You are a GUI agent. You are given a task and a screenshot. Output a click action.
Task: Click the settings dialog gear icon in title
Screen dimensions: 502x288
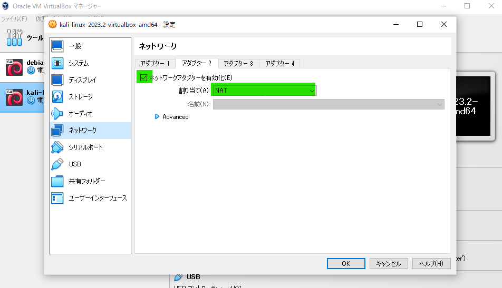(53, 24)
